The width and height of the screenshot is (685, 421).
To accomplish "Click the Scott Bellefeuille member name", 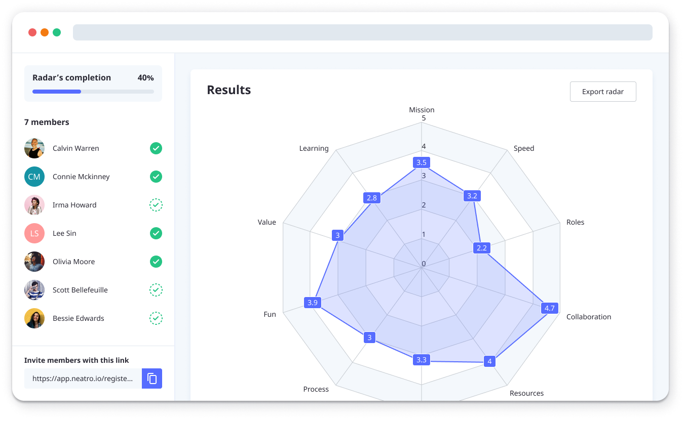I will point(80,290).
